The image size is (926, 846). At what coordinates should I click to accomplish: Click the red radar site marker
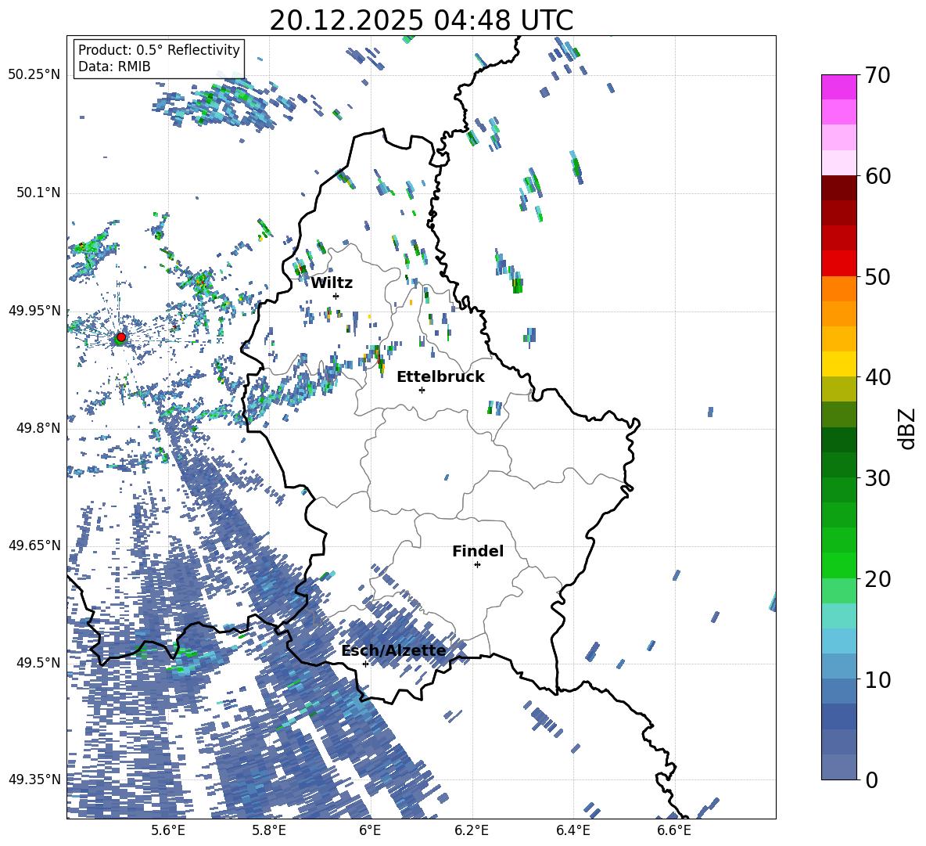[x=121, y=337]
